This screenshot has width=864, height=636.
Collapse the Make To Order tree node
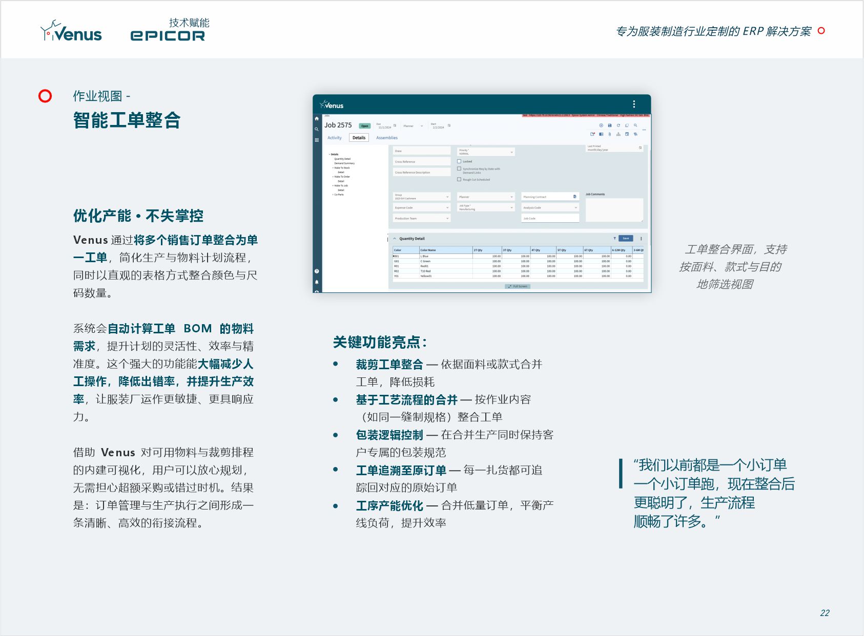[x=333, y=177]
